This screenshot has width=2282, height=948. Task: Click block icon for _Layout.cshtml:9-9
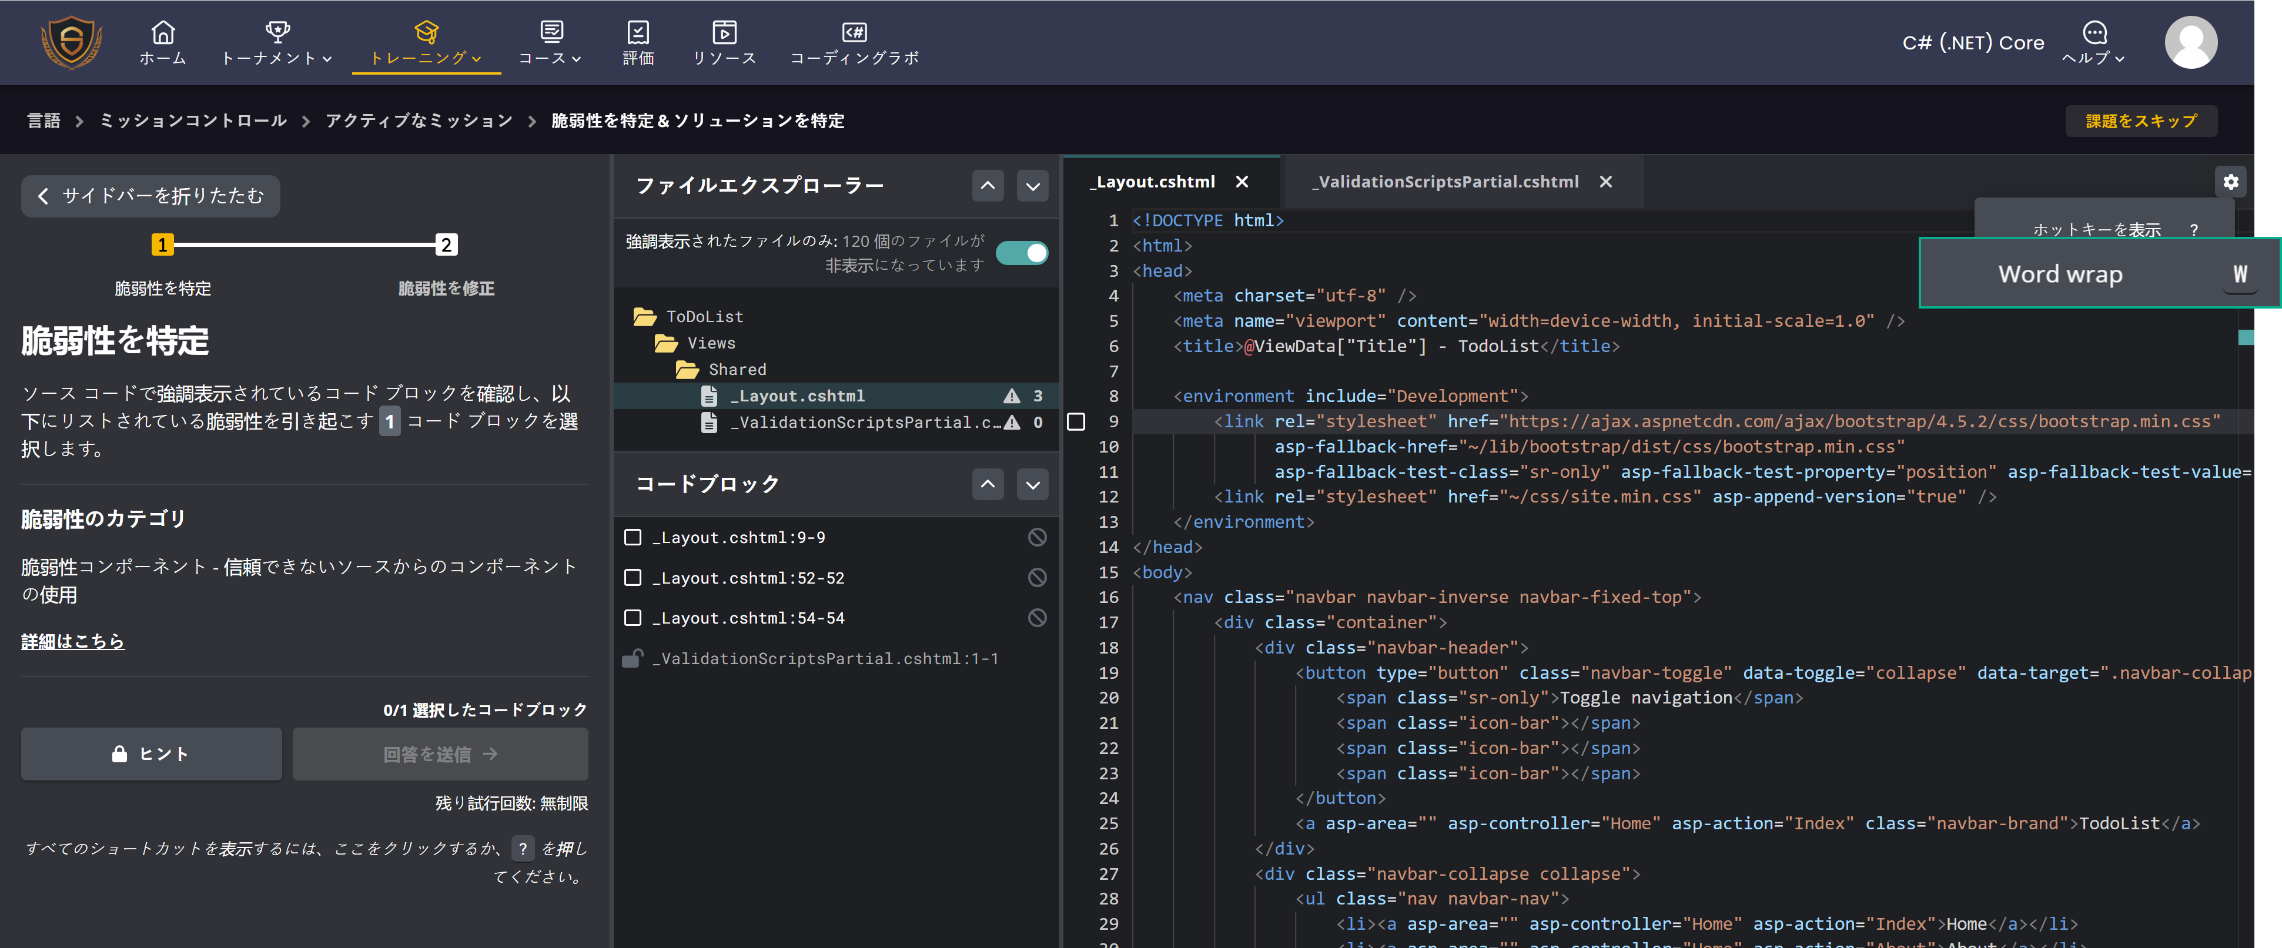coord(1036,538)
